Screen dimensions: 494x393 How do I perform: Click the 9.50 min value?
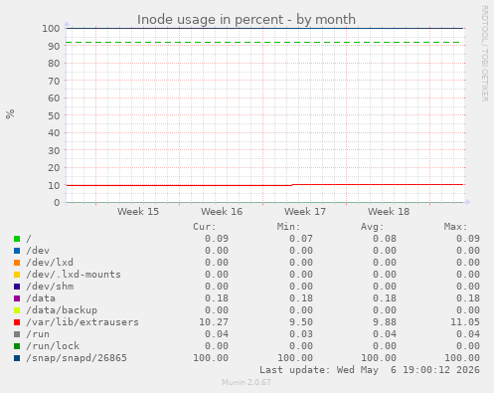(301, 322)
